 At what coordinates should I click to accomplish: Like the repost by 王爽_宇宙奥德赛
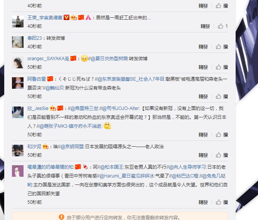(x=223, y=26)
